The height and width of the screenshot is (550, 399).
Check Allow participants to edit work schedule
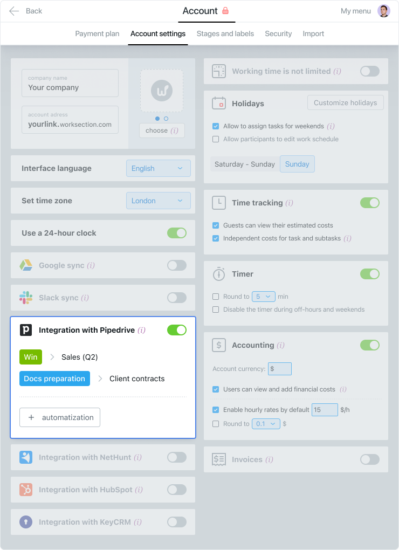click(216, 139)
